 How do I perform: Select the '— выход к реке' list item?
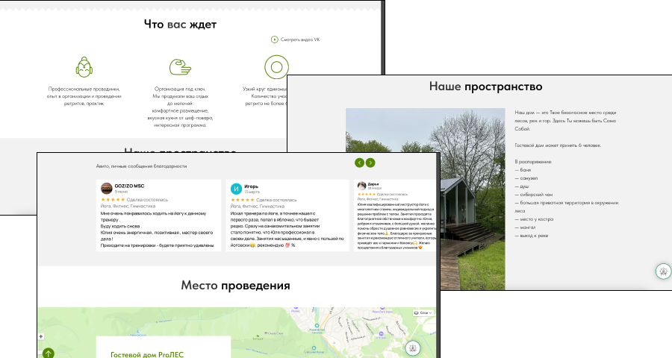532,236
